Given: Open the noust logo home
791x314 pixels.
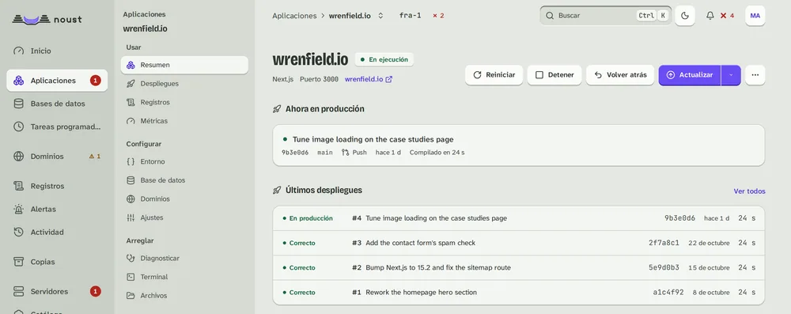Looking at the screenshot, I should pos(47,20).
